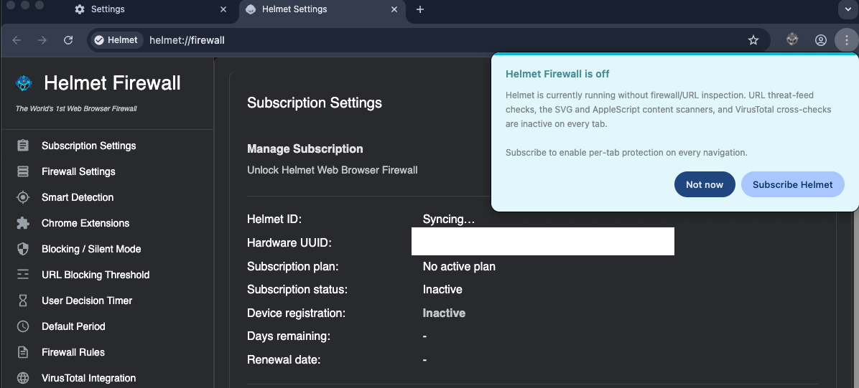
Task: Click the Smart Detection target icon
Action: (x=22, y=197)
